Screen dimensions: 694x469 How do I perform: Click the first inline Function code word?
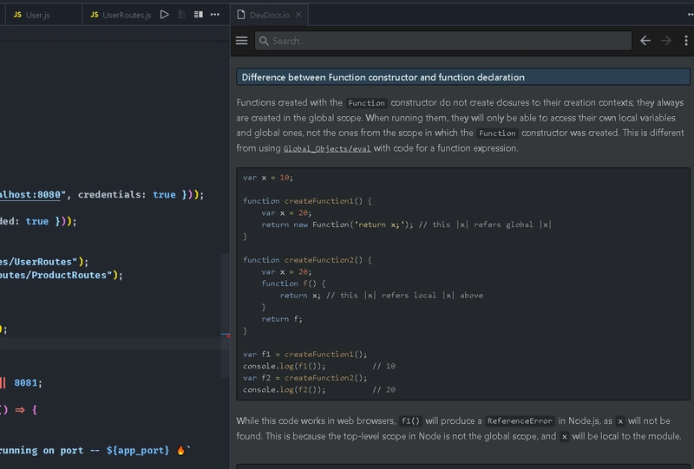(x=366, y=103)
